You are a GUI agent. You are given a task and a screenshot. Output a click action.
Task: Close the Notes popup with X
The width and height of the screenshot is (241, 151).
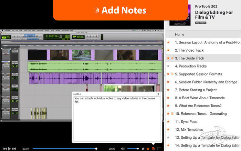(x=158, y=94)
